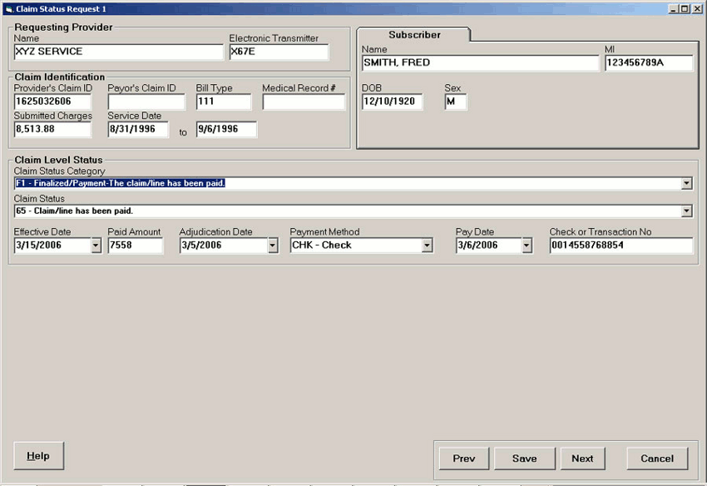Screen dimensions: 707x486
Task: Click the subscriber DOB field
Action: [x=391, y=101]
